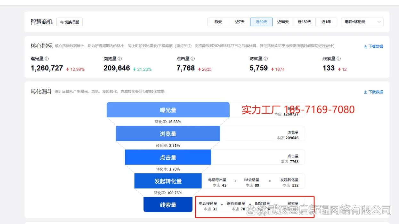Click the 访客量 value 5,759
Image resolution: width=399 pixels, height=224 pixels.
click(259, 68)
